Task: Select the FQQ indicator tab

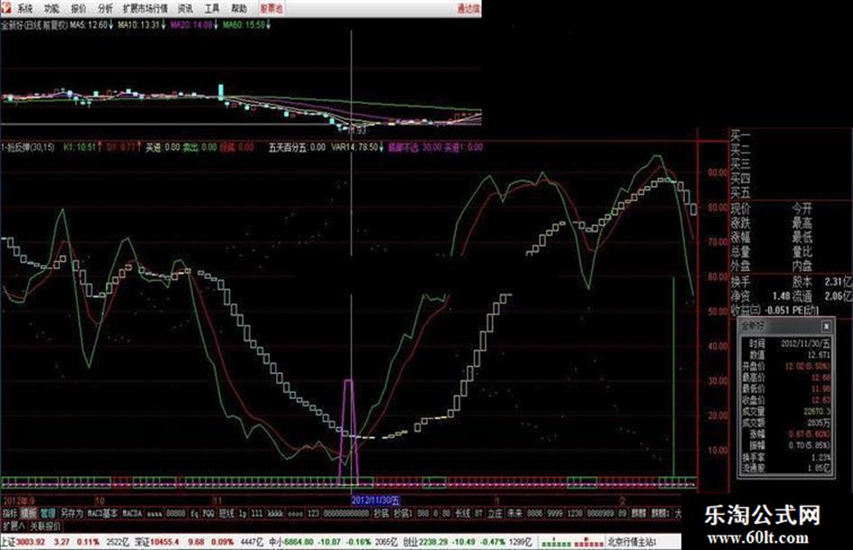Action: pyautogui.click(x=209, y=513)
